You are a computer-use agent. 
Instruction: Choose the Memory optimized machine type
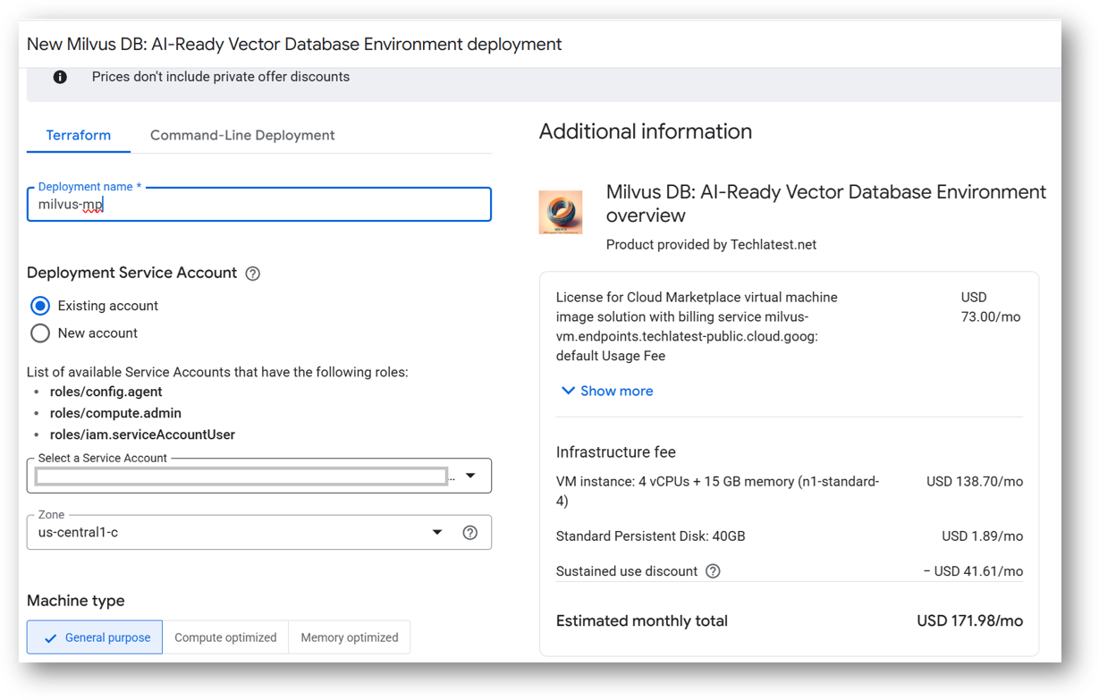click(x=349, y=637)
